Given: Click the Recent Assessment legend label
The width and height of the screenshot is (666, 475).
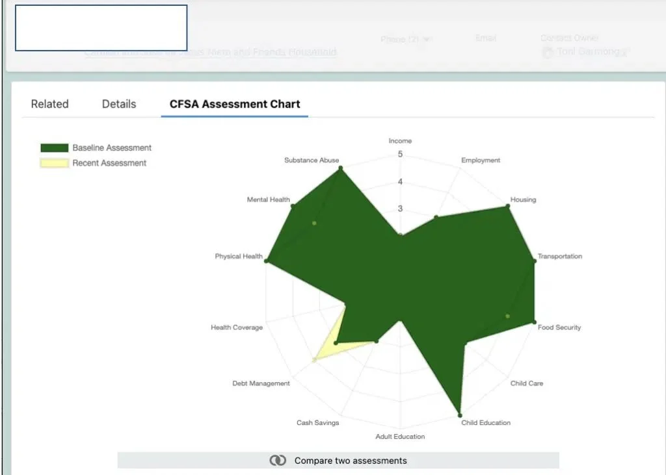Looking at the screenshot, I should pyautogui.click(x=109, y=163).
